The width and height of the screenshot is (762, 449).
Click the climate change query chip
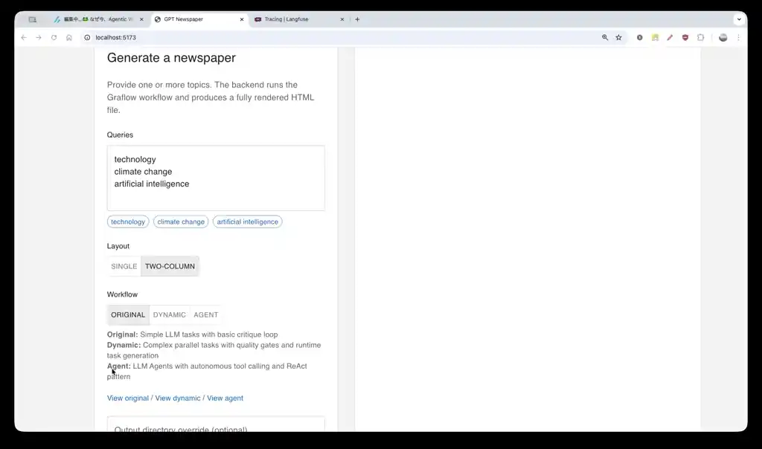click(x=181, y=222)
